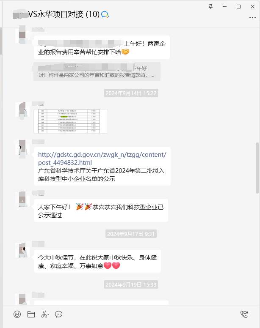Click the message input area
The width and height of the screenshot is (260, 328).
(x=130, y=323)
